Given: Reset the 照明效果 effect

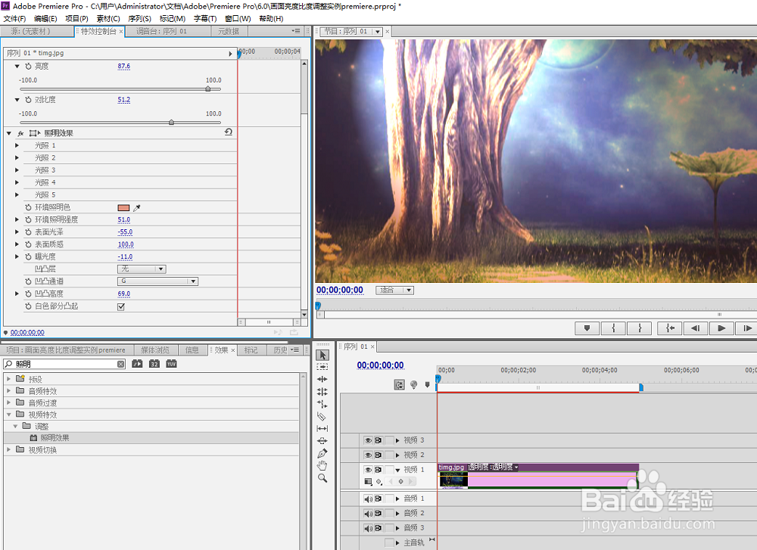Looking at the screenshot, I should pos(229,132).
